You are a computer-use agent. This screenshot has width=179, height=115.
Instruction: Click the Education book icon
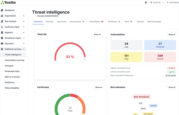click(2, 44)
